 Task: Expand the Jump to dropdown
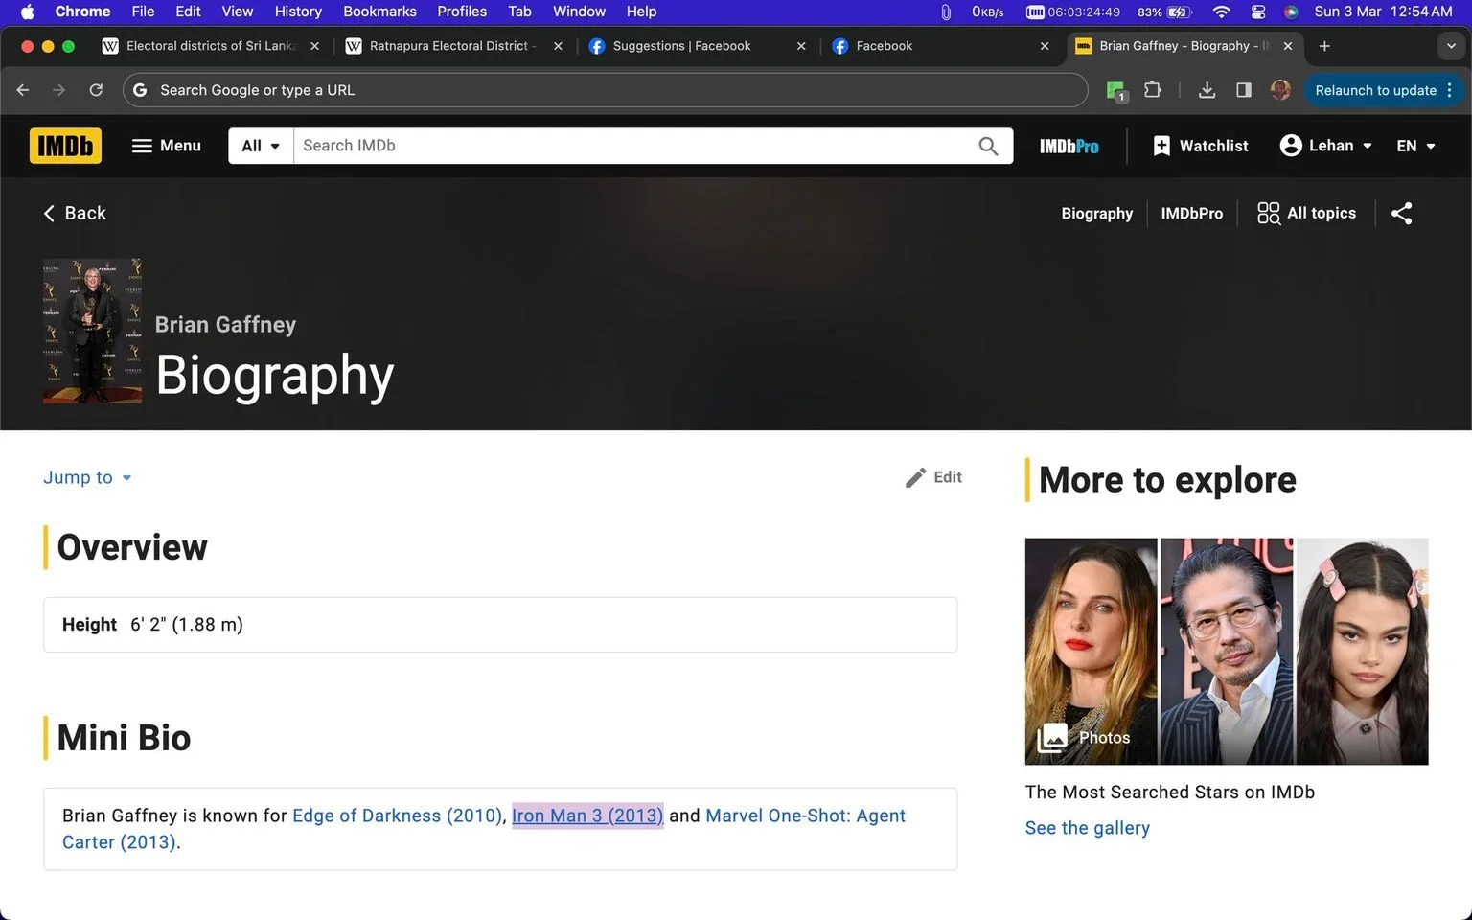click(x=87, y=477)
